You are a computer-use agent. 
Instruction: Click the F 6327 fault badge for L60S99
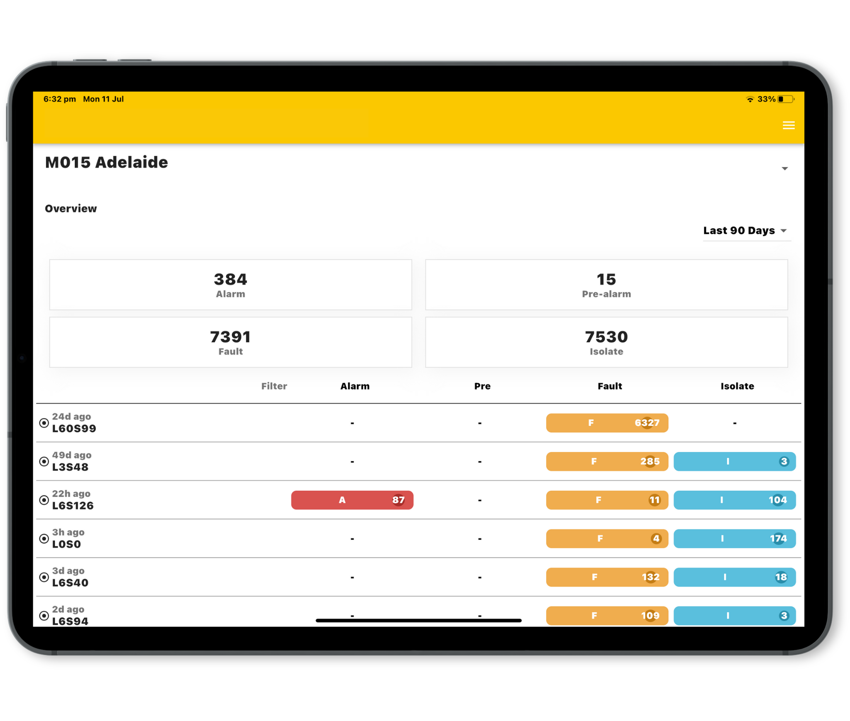click(607, 423)
